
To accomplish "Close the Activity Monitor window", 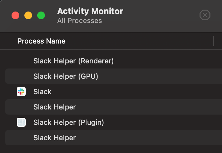I will tap(15, 15).
